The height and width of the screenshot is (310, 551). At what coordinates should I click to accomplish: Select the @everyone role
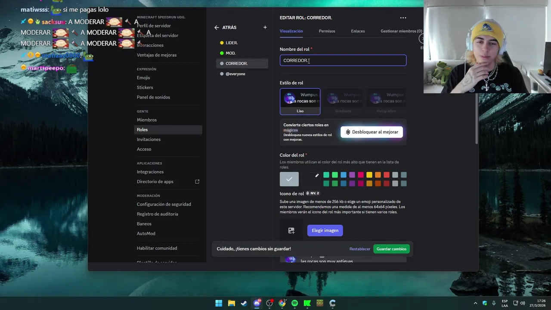click(x=242, y=74)
